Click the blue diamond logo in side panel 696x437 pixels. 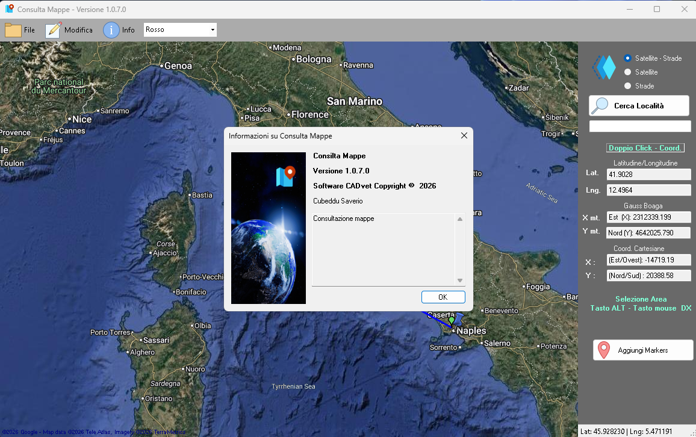[x=604, y=67]
